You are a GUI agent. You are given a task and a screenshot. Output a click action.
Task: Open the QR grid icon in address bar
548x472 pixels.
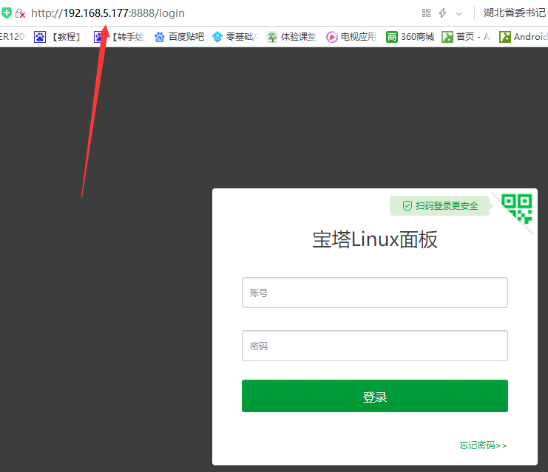click(x=426, y=13)
